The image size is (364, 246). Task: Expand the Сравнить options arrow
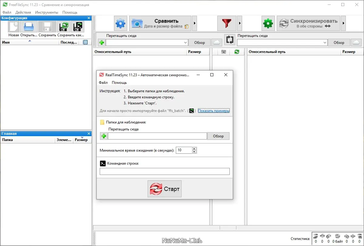coord(195,23)
